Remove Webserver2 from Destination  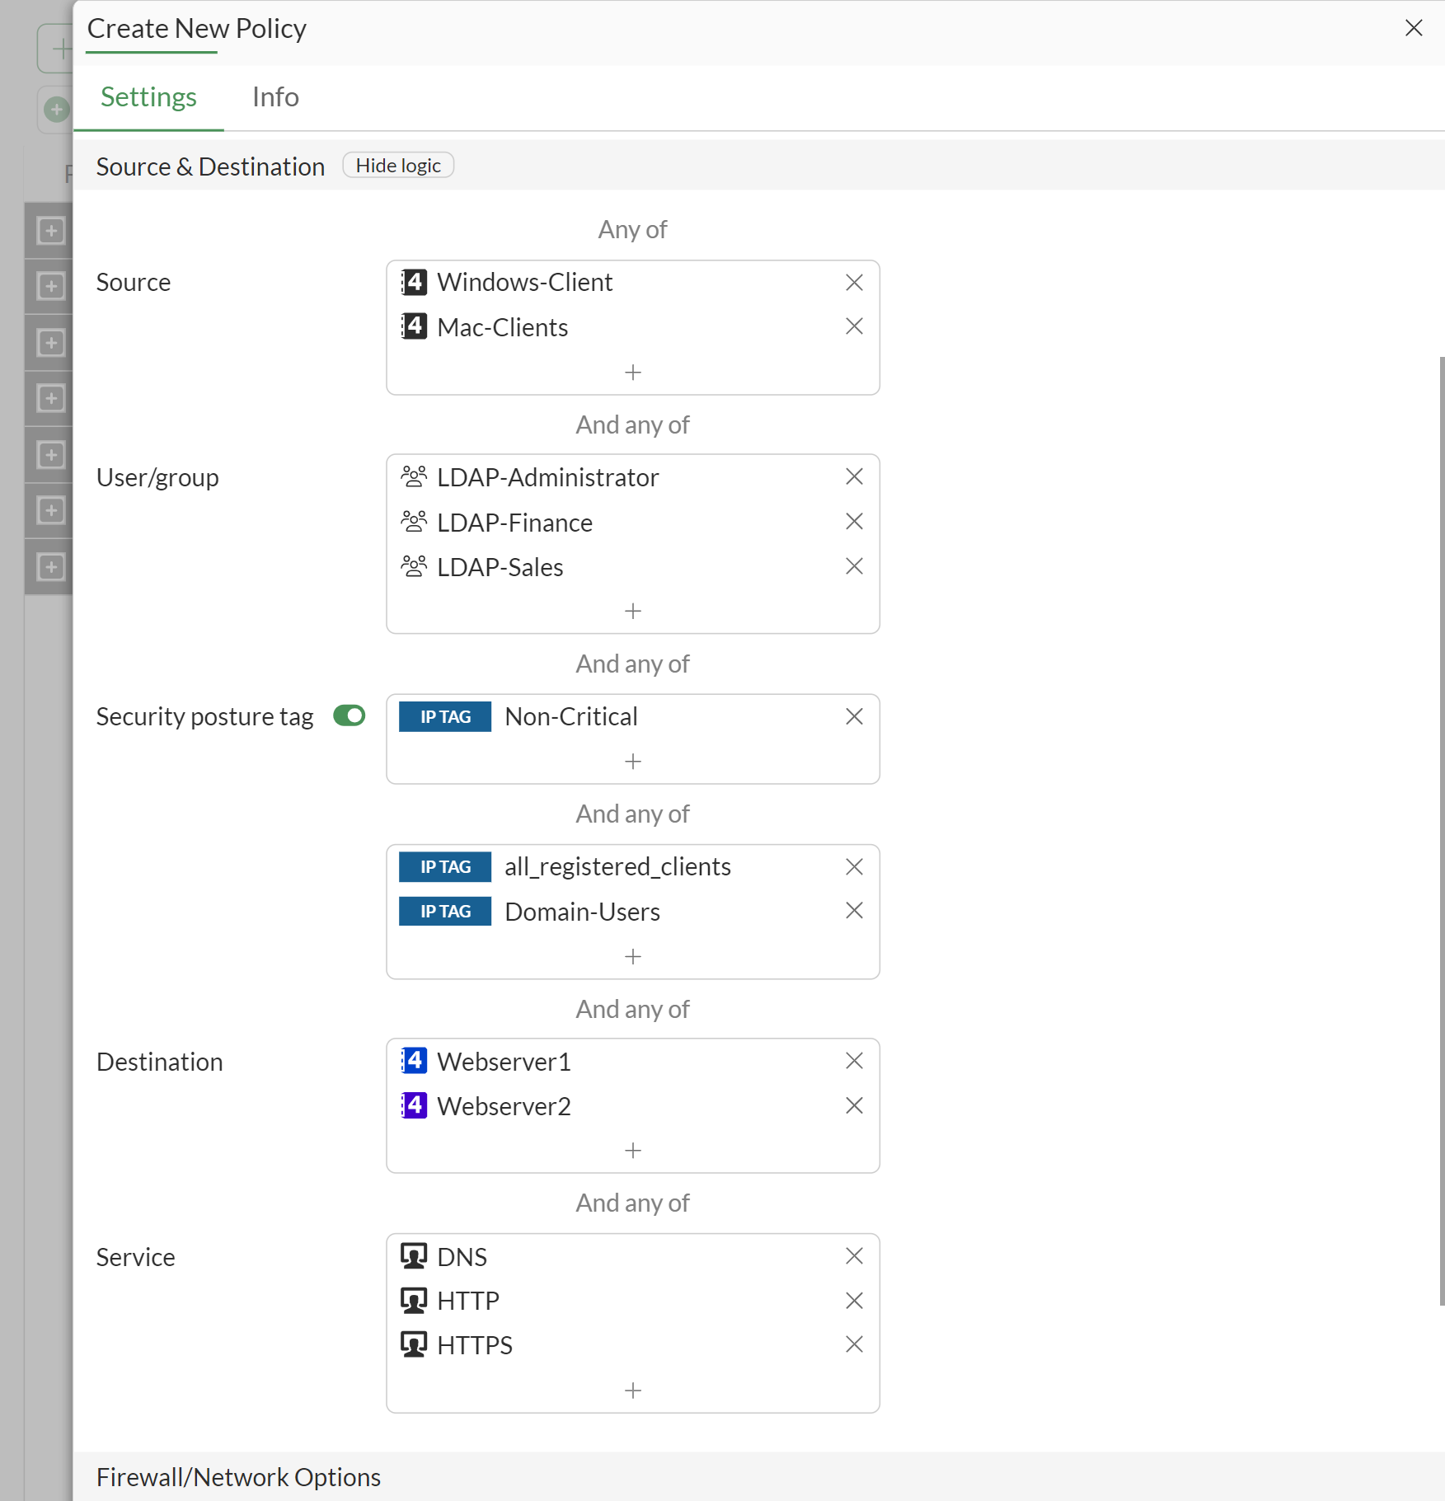pos(854,1105)
